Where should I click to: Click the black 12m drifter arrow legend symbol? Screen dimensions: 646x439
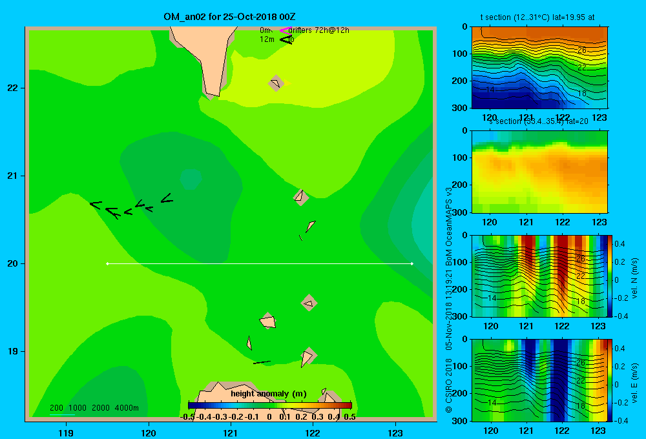286,39
